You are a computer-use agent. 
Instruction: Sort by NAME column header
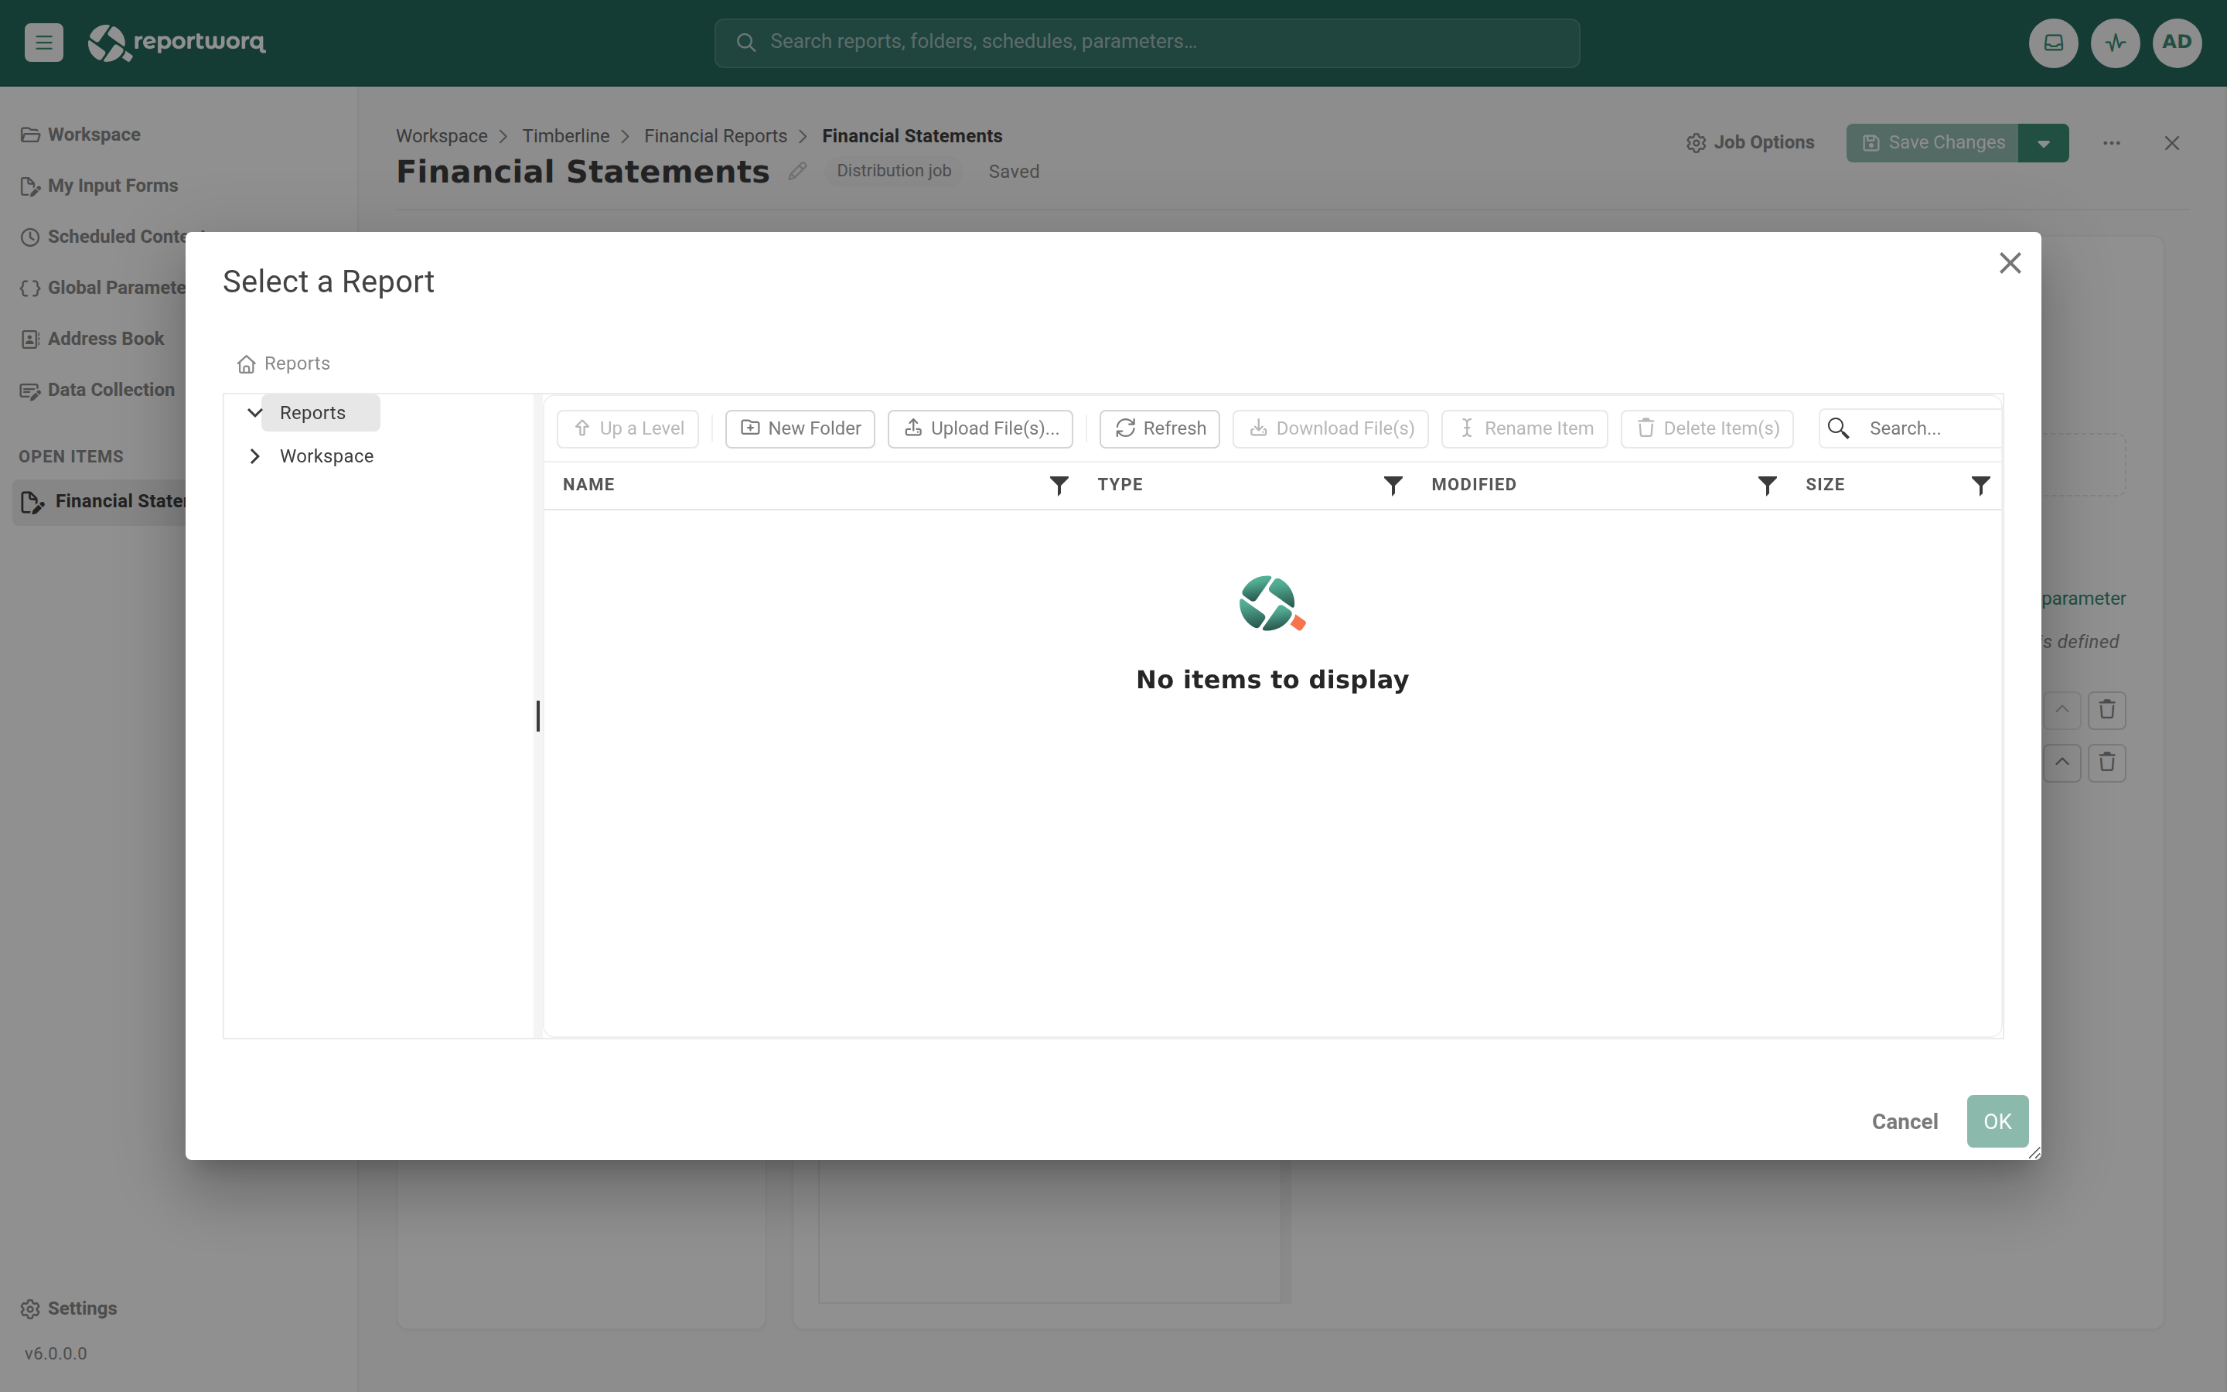click(589, 485)
